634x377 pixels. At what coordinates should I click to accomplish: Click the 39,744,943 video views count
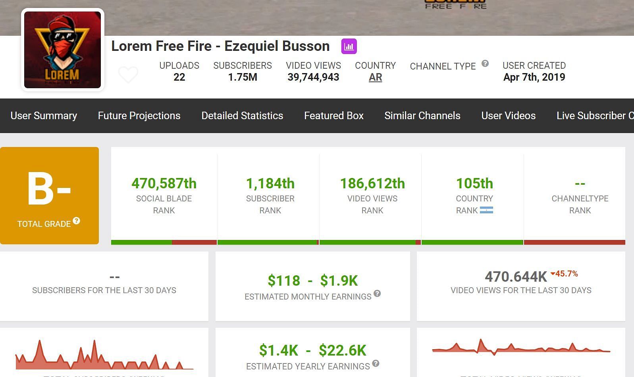tap(313, 77)
